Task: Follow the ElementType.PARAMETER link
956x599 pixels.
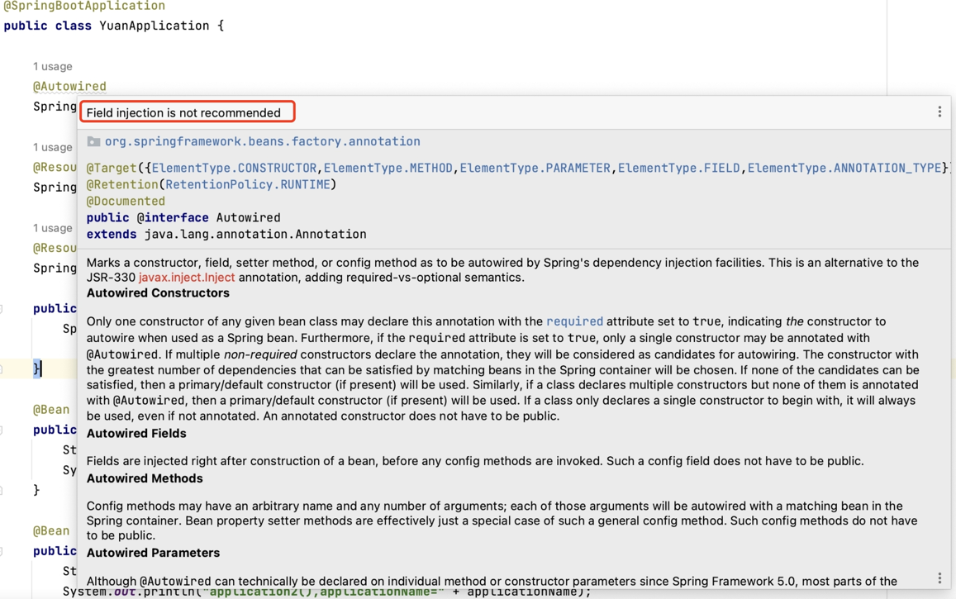Action: click(x=535, y=169)
